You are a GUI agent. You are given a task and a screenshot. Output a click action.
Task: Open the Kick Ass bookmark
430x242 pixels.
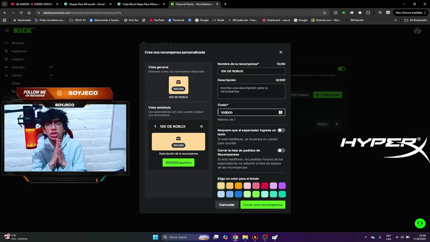[x=131, y=20]
